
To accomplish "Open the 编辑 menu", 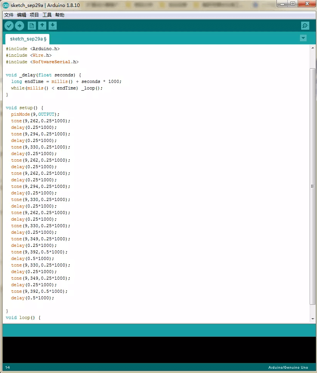I will click(x=22, y=15).
